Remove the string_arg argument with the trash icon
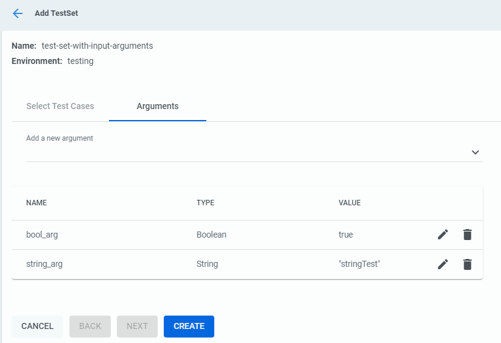The height and width of the screenshot is (343, 501). coord(467,264)
